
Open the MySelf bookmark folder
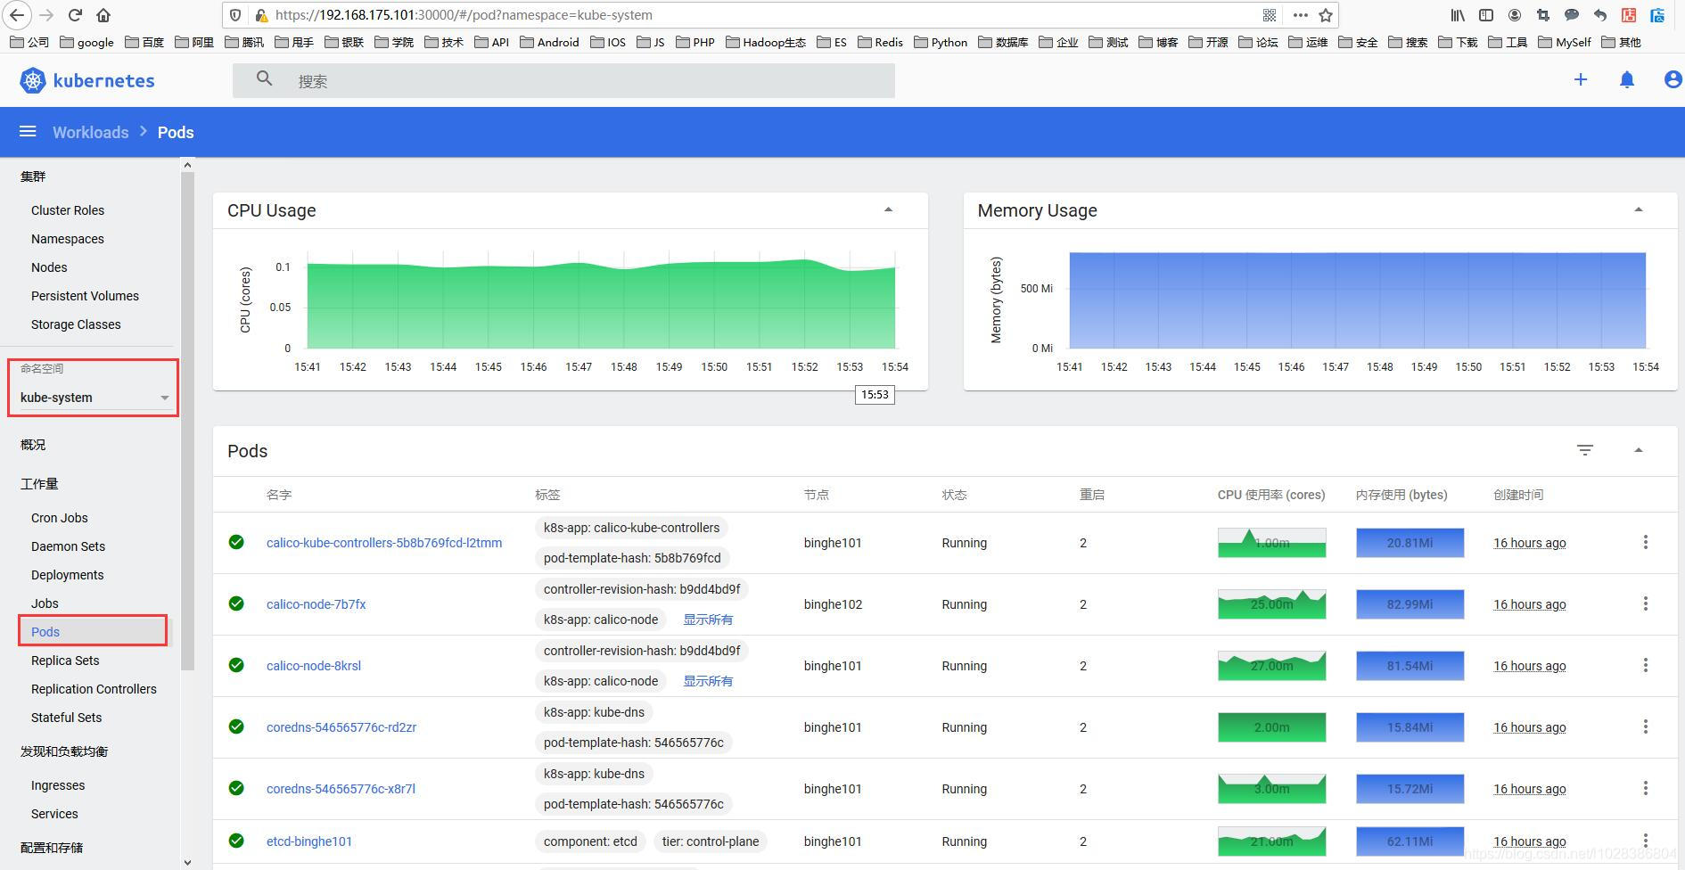[1565, 42]
